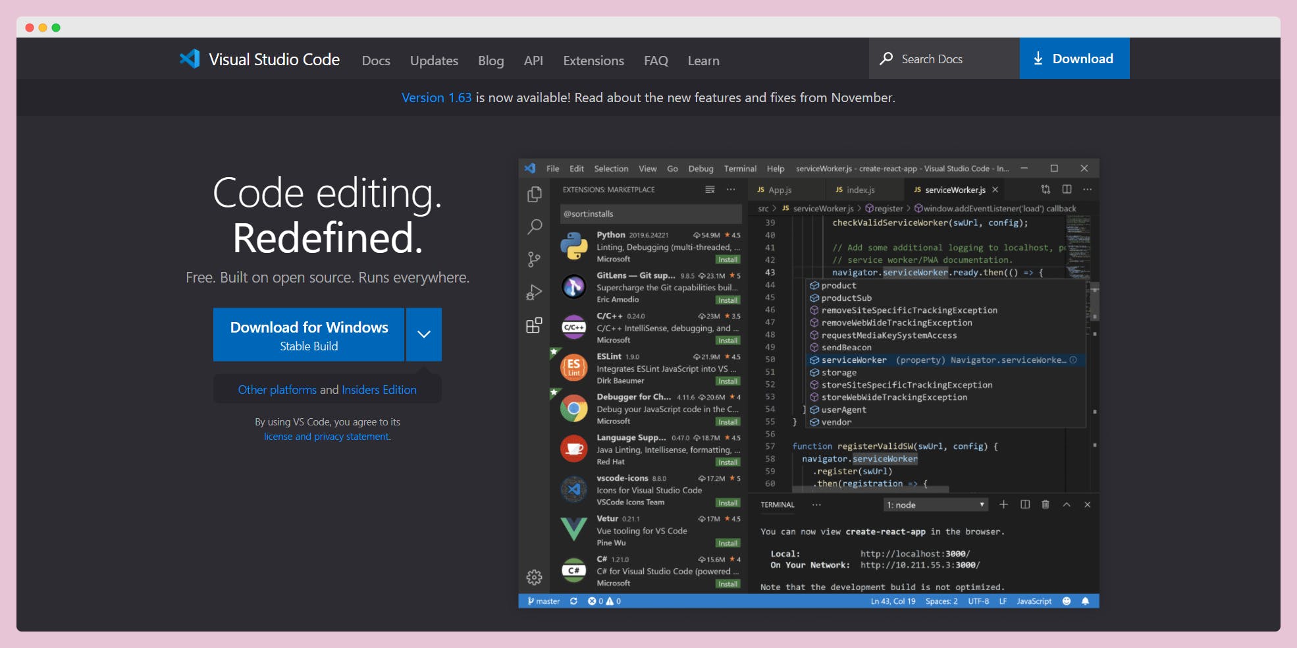The width and height of the screenshot is (1297, 648).
Task: Click the clear extensions filter icon
Action: (710, 190)
